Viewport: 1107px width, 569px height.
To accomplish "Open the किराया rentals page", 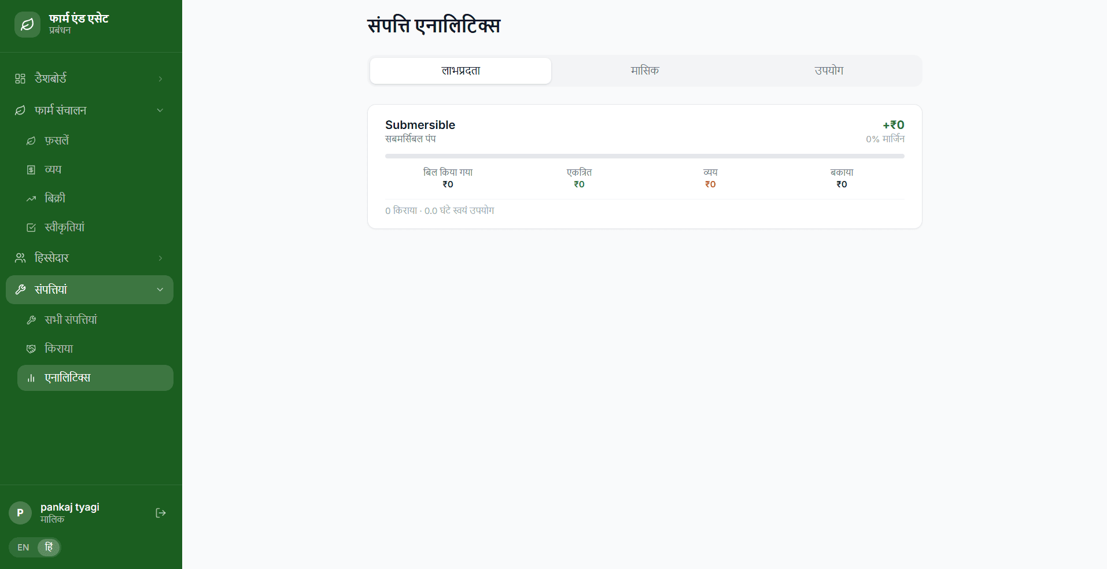I will click(95, 349).
